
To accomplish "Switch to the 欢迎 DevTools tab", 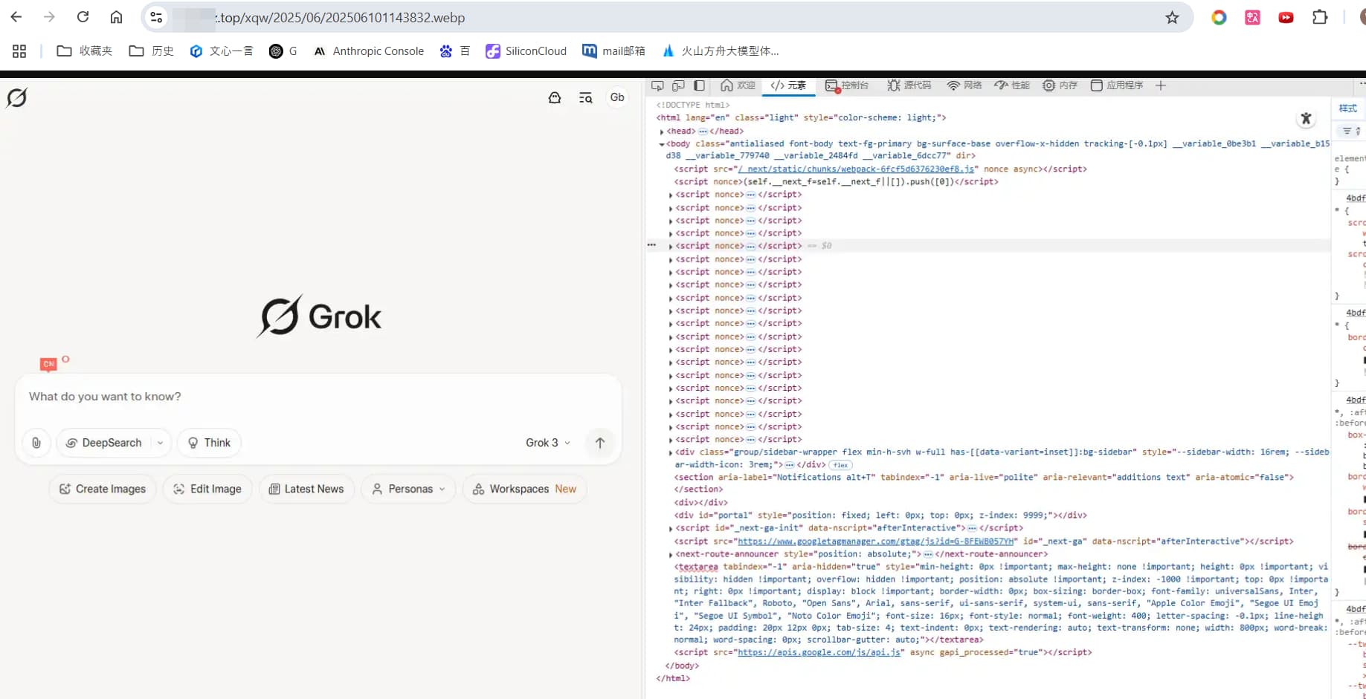I will 738,85.
